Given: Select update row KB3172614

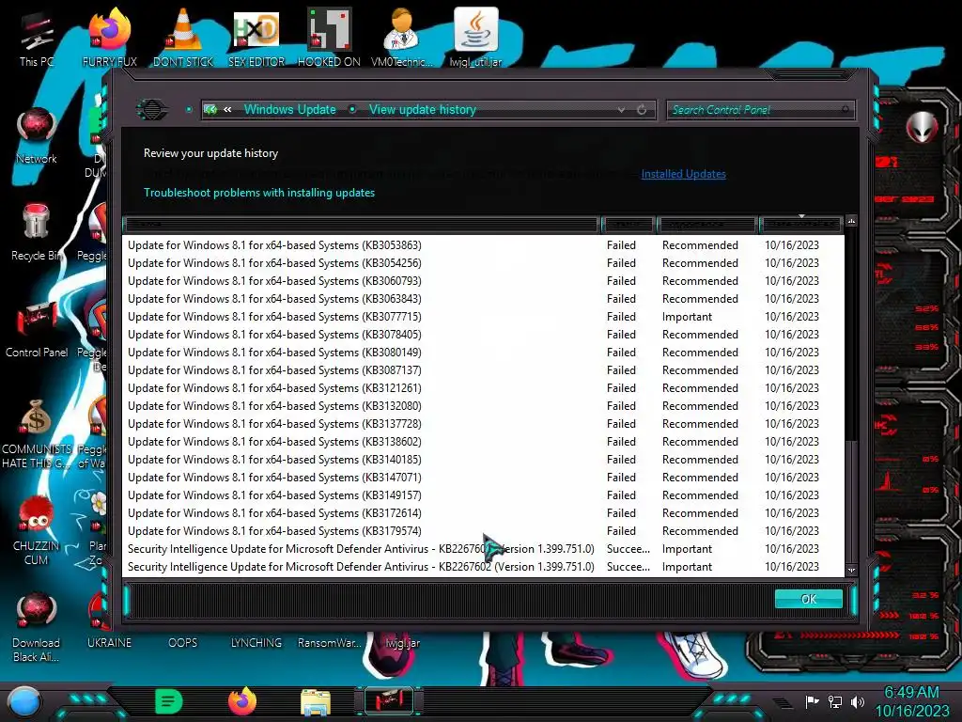Looking at the screenshot, I should tap(483, 512).
